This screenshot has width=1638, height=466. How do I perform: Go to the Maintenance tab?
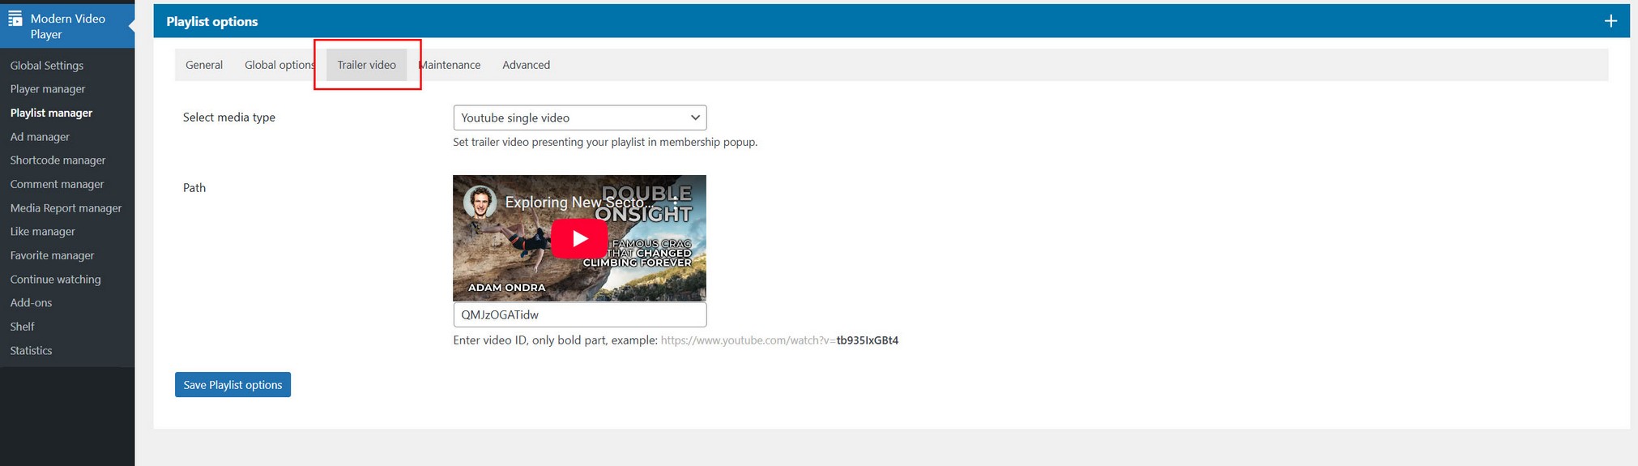(x=450, y=65)
